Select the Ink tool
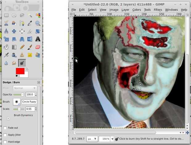Screen dimensions: 191x145 (x=14, y=55)
